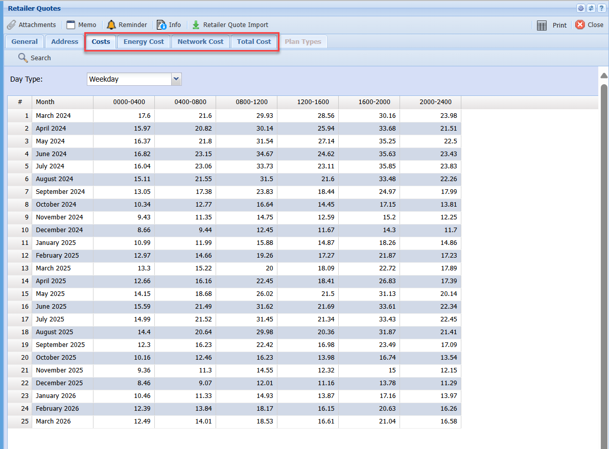Screen dimensions: 609x449
Task: Close the Retailer Quotes window
Action: [x=589, y=25]
